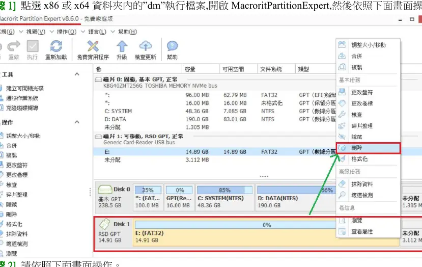The height and width of the screenshot is (267, 422).
Task: Click the Disk 0 基本 GPT label
Action: pyautogui.click(x=114, y=198)
